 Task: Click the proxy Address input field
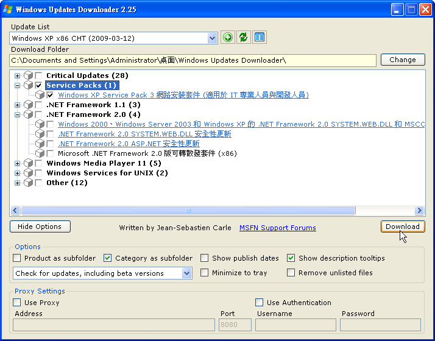coord(114,325)
